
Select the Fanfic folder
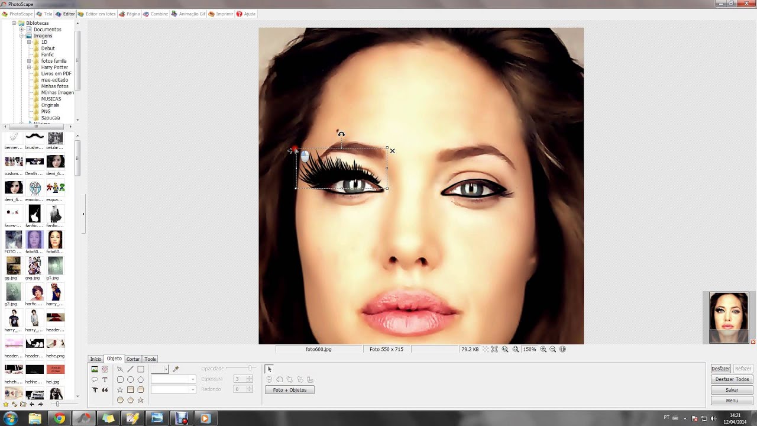tap(47, 55)
